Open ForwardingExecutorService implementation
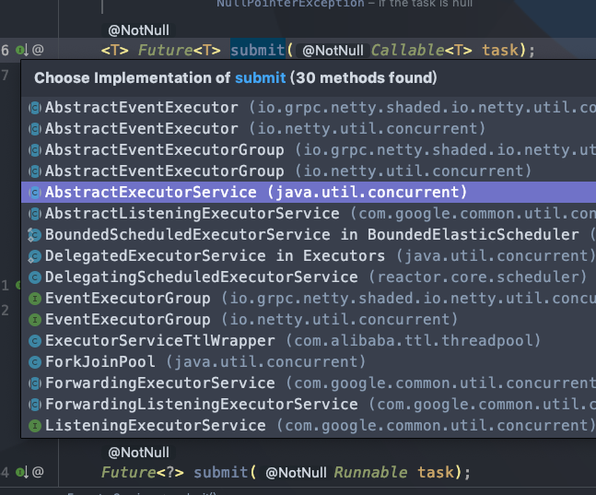596x495 pixels. pyautogui.click(x=309, y=383)
